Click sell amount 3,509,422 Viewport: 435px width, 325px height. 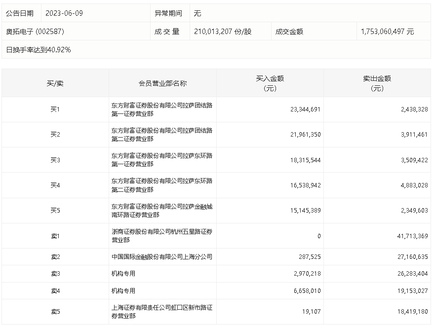tap(414, 160)
